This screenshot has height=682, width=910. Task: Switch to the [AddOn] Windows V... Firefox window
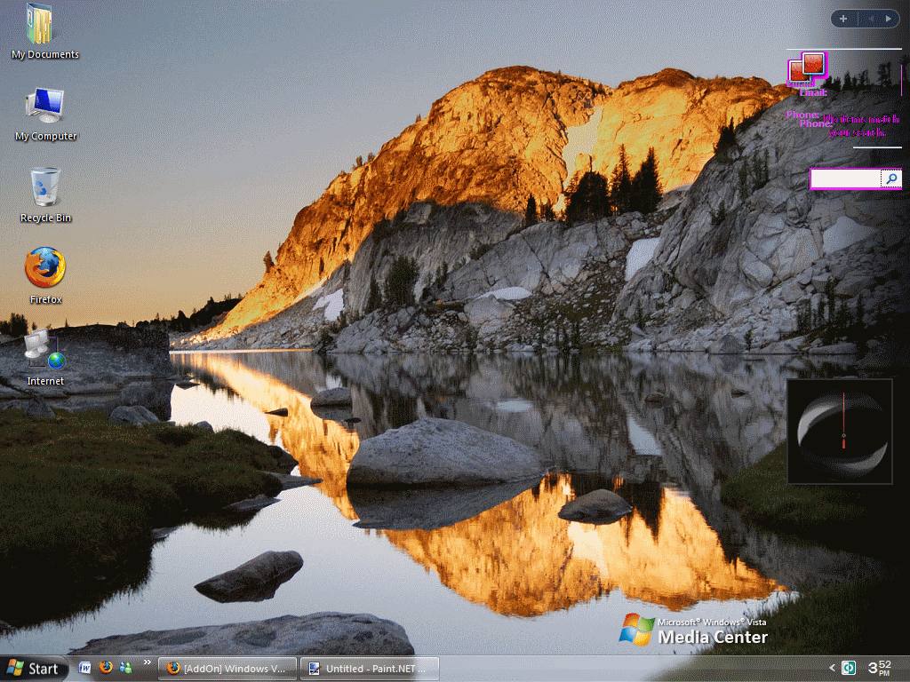click(227, 669)
